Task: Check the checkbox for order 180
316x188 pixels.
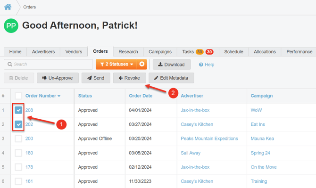Action: tap(18, 153)
